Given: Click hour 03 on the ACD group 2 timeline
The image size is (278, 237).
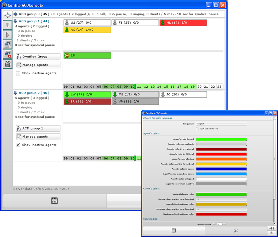Looking at the screenshot, I should click(x=86, y=158).
